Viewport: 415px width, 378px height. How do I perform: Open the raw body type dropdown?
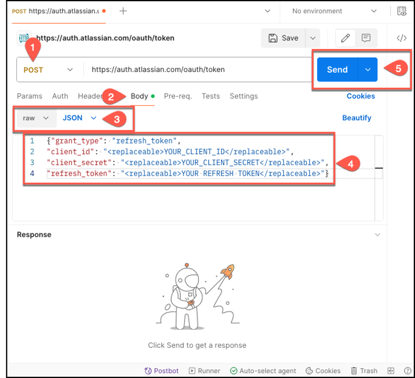point(36,118)
